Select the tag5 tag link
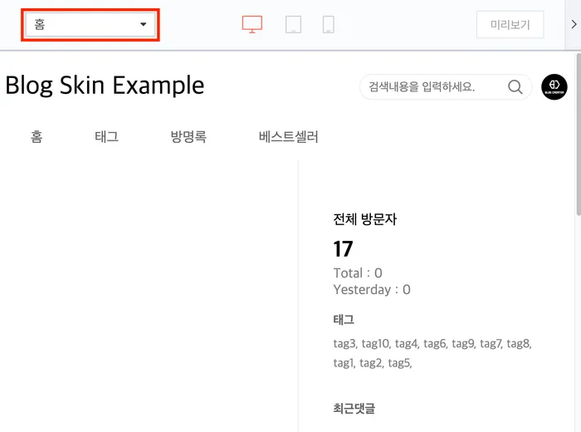This screenshot has width=581, height=432. pos(400,363)
